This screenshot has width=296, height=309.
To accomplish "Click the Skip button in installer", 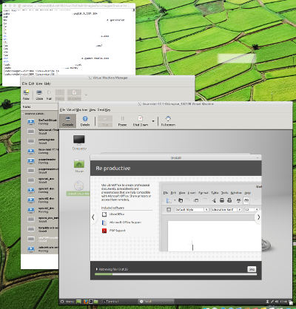I will tap(252, 269).
